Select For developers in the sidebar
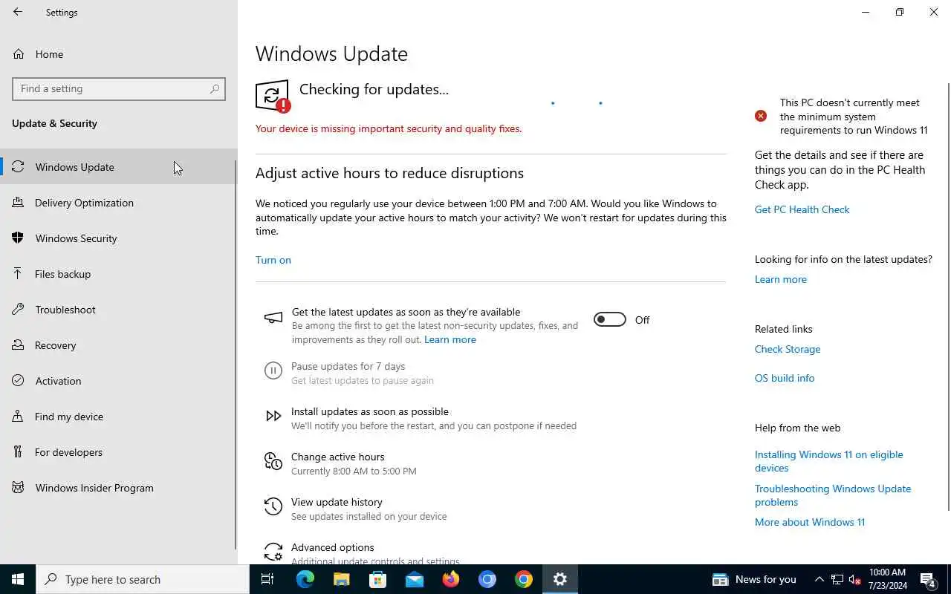Viewport: 951px width, 594px height. coord(119,452)
